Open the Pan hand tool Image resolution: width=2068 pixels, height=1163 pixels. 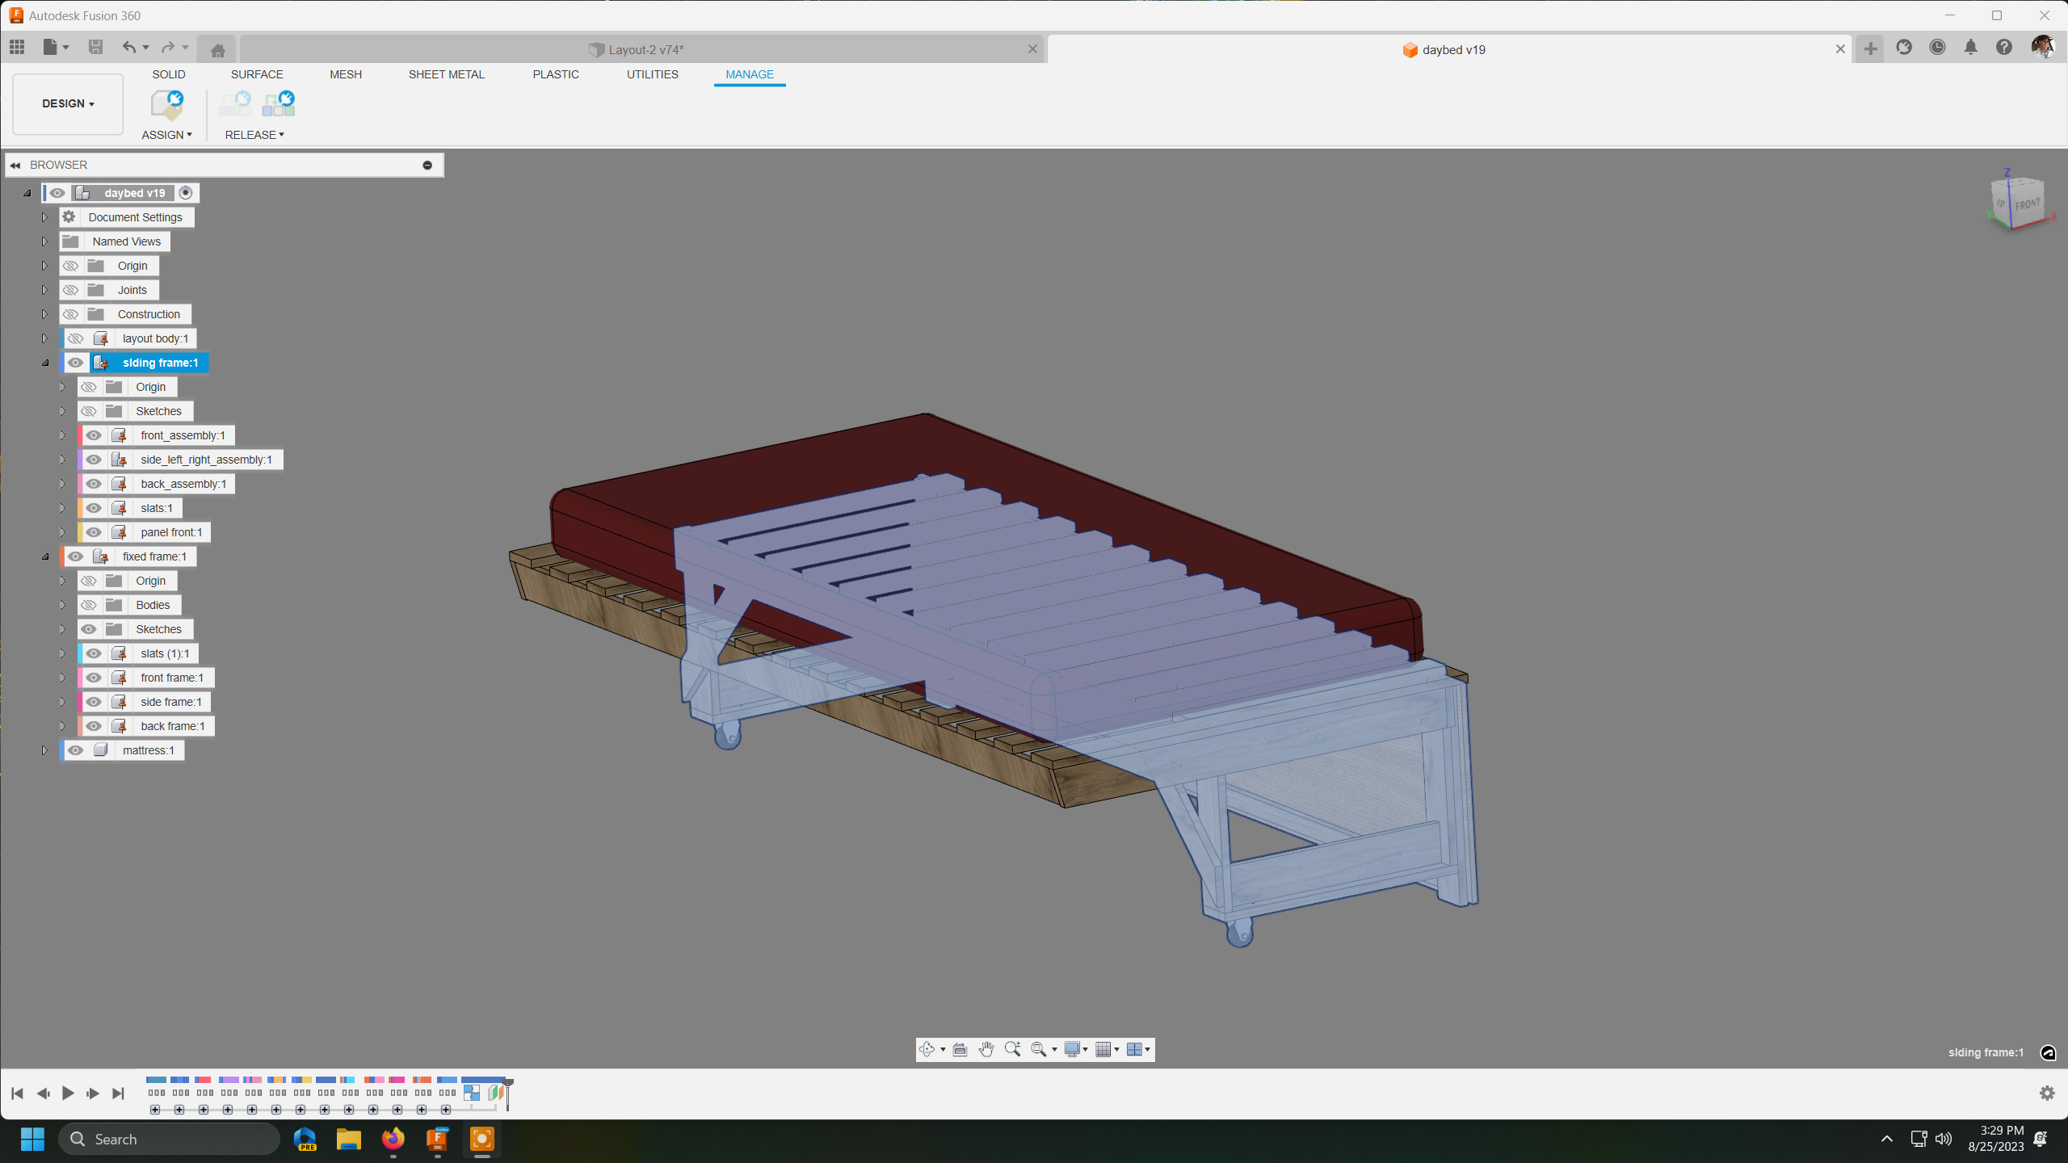(986, 1049)
